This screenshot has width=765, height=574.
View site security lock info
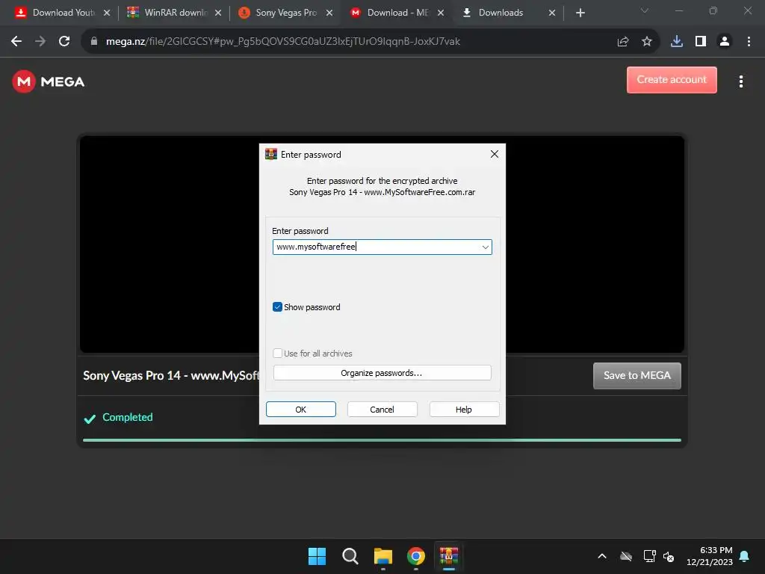point(94,42)
